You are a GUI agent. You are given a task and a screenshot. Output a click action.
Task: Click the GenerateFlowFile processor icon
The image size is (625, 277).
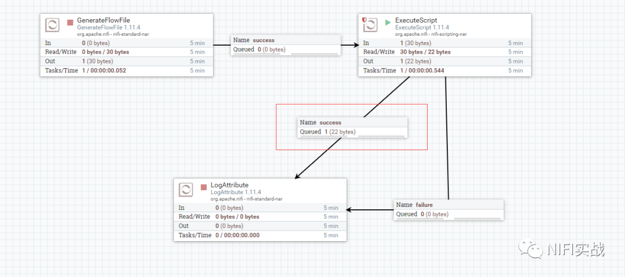tap(52, 25)
